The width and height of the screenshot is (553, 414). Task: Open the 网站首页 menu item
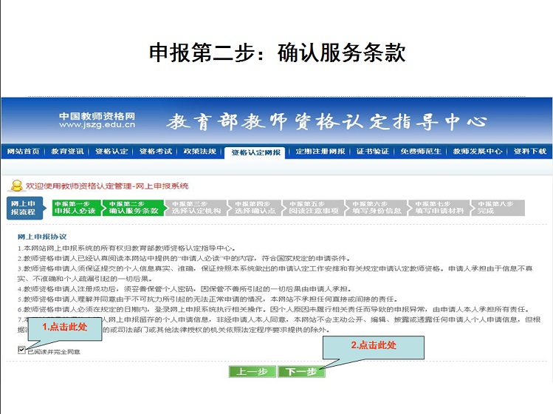[x=23, y=152]
